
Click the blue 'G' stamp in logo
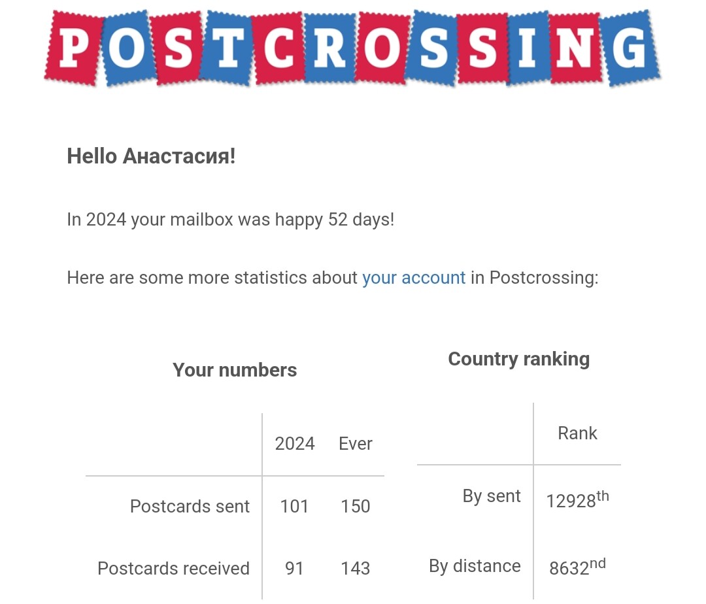631,48
